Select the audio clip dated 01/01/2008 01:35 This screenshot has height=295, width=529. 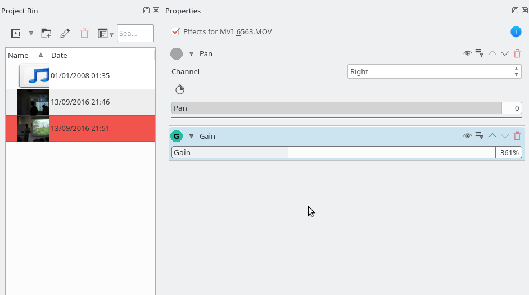coord(80,75)
